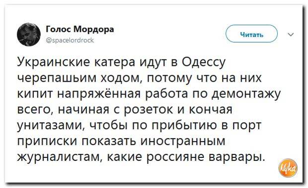Open the Голос Мордора display name

point(80,29)
